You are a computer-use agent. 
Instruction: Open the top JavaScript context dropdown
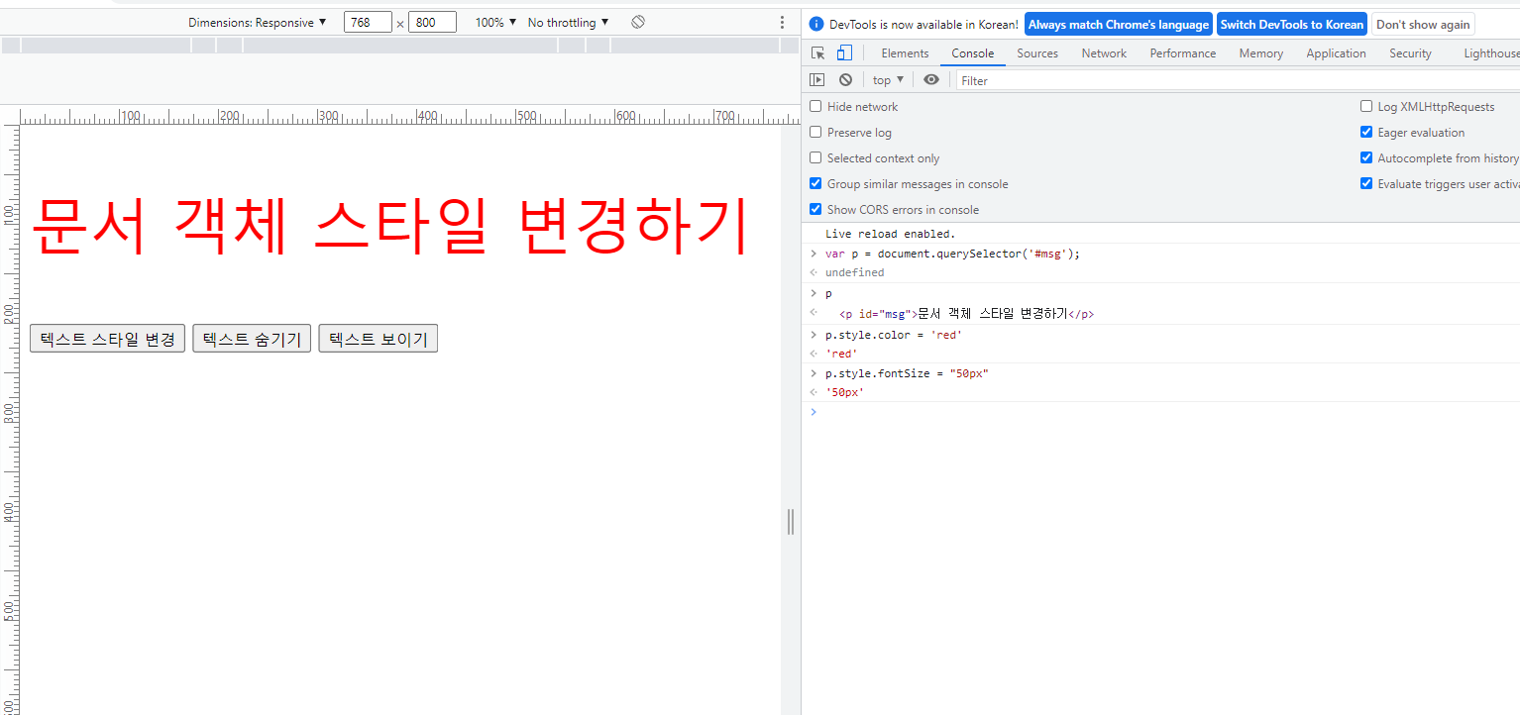pyautogui.click(x=888, y=80)
